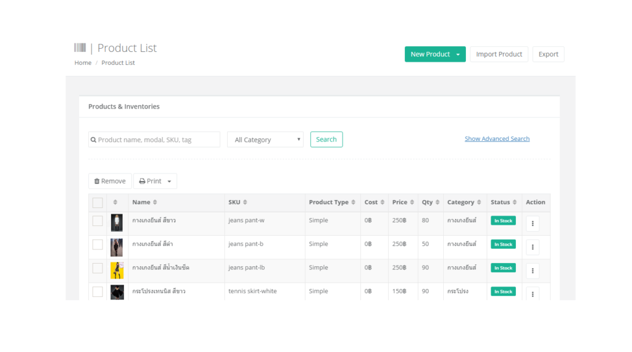Check the jeans pant-b row checkbox
This screenshot has width=632, height=352.
98,245
